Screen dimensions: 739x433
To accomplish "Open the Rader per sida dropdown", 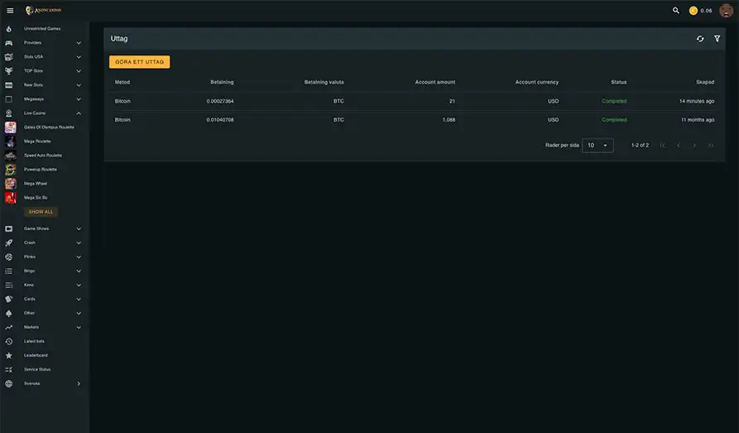I will (x=597, y=145).
